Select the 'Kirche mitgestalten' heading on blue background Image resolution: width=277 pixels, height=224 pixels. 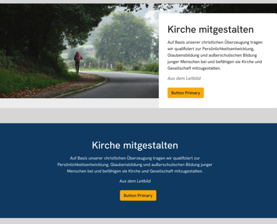(x=135, y=145)
